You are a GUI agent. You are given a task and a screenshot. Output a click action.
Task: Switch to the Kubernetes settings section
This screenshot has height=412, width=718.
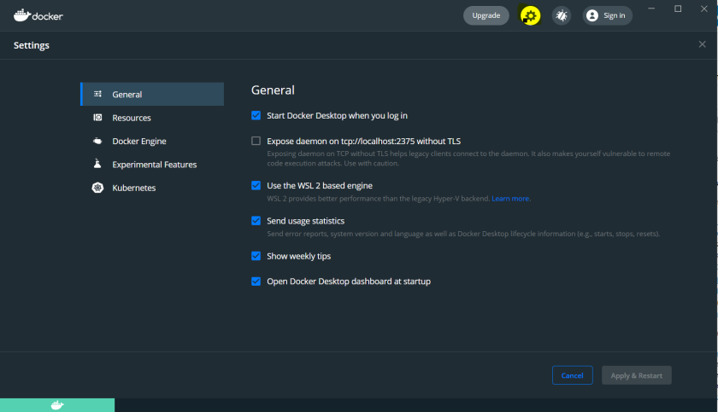[134, 188]
